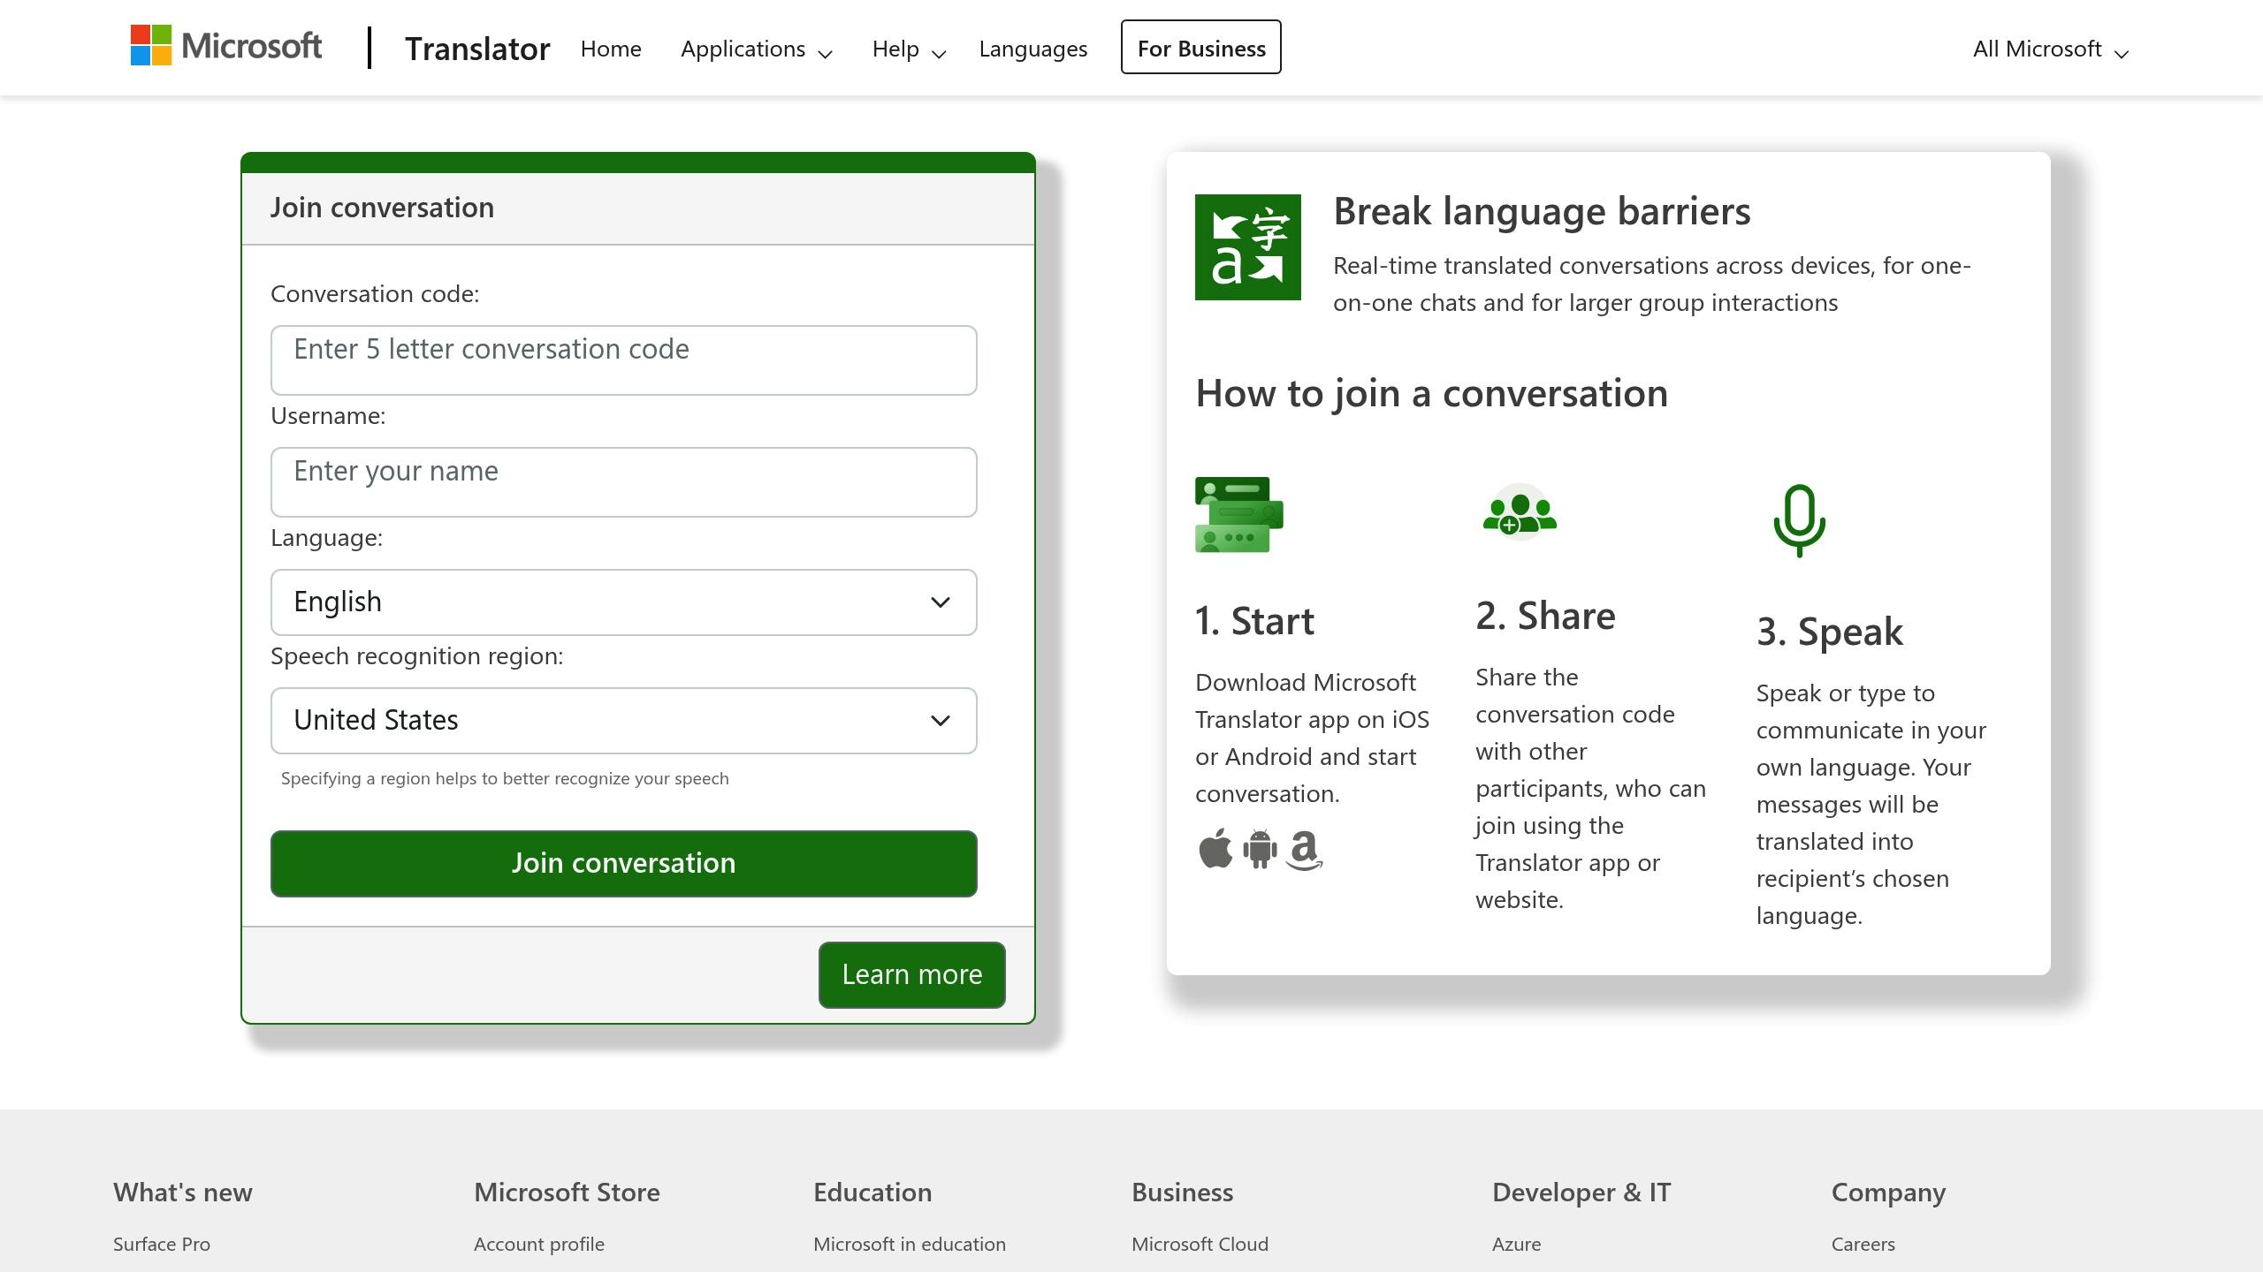
Task: Click the Speak microphone icon
Action: 1799,521
